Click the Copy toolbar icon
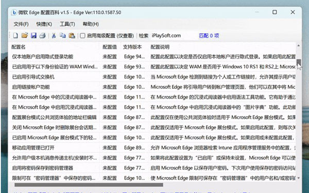 pos(63,35)
